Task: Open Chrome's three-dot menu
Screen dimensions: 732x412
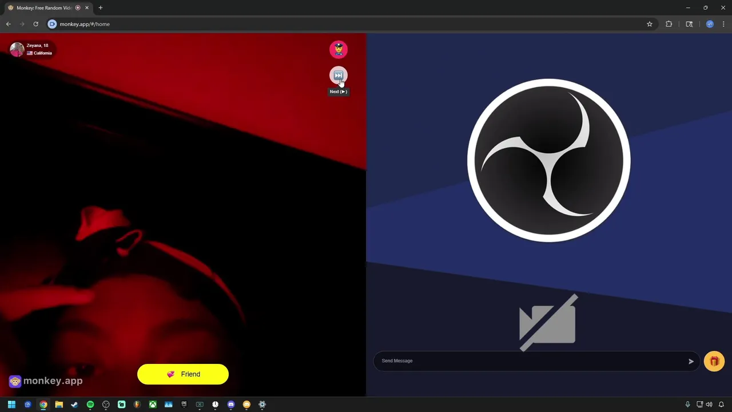Action: tap(723, 24)
